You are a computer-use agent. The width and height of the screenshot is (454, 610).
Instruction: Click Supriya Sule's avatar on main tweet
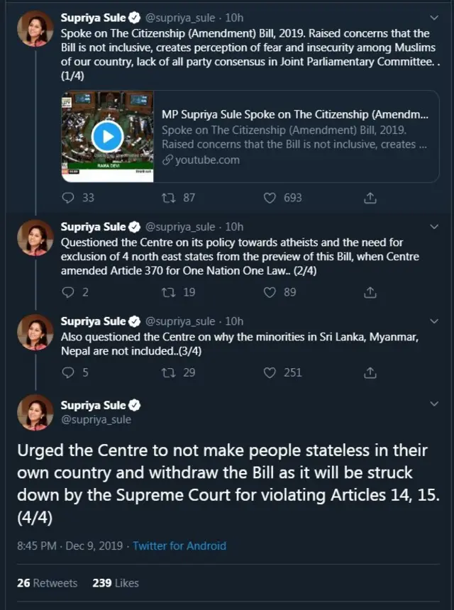pos(35,412)
